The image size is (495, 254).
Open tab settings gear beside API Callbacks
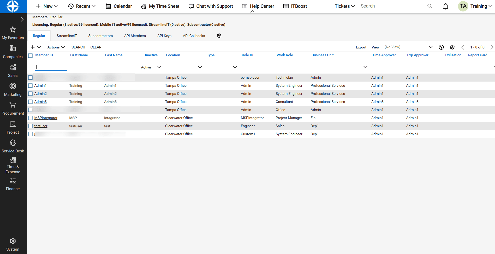point(219,36)
